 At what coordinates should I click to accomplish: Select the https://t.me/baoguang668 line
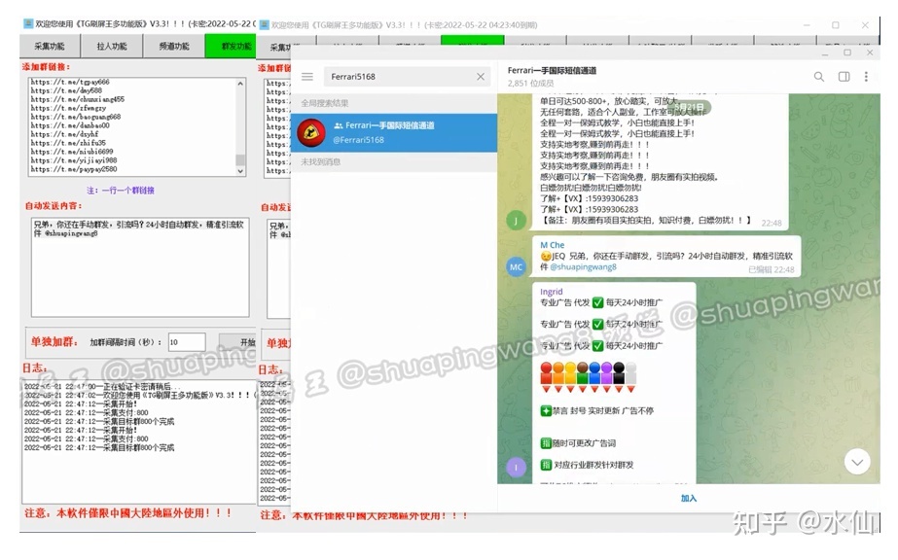tap(76, 117)
